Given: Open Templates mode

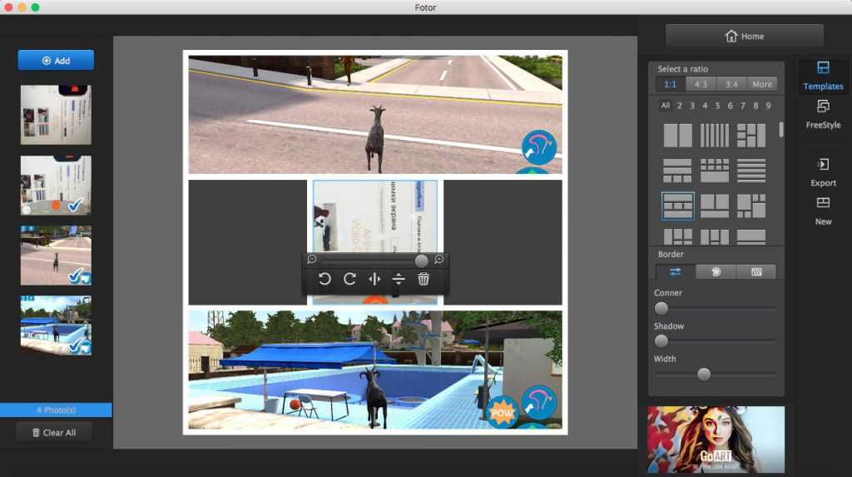Looking at the screenshot, I should point(823,76).
